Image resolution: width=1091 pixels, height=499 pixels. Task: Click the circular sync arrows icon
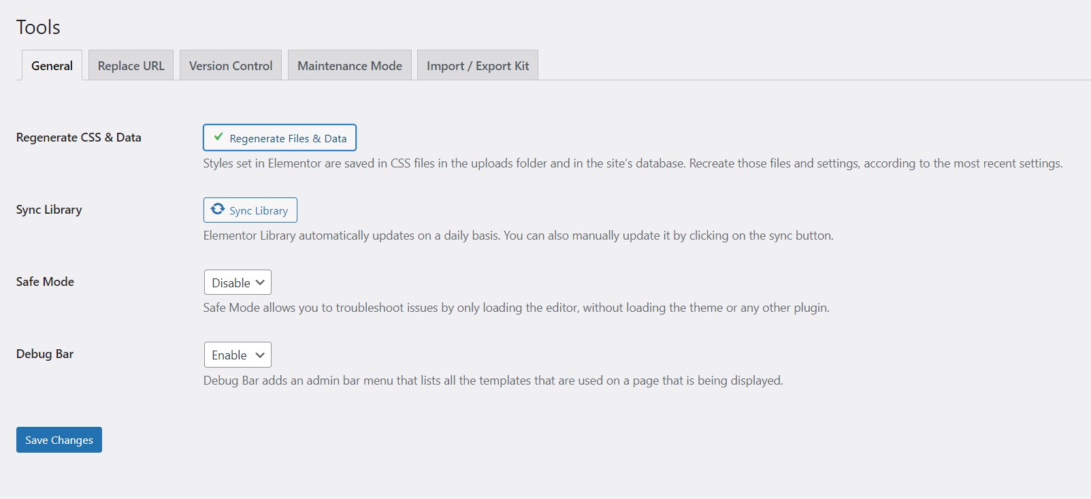(216, 209)
